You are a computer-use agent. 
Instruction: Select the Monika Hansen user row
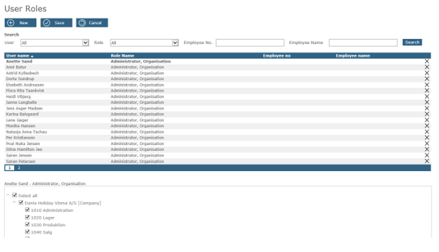pos(218,126)
